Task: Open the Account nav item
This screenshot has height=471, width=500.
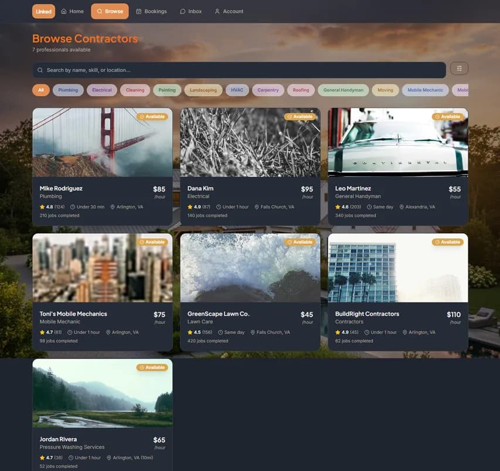Action: click(229, 12)
